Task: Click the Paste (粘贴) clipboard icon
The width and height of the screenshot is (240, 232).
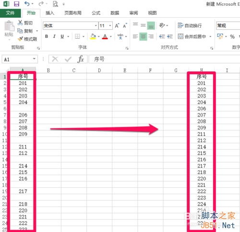Action: 9,26
